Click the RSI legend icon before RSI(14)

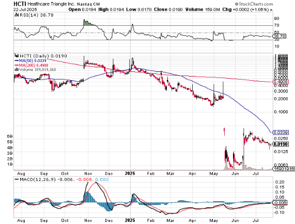17,15
